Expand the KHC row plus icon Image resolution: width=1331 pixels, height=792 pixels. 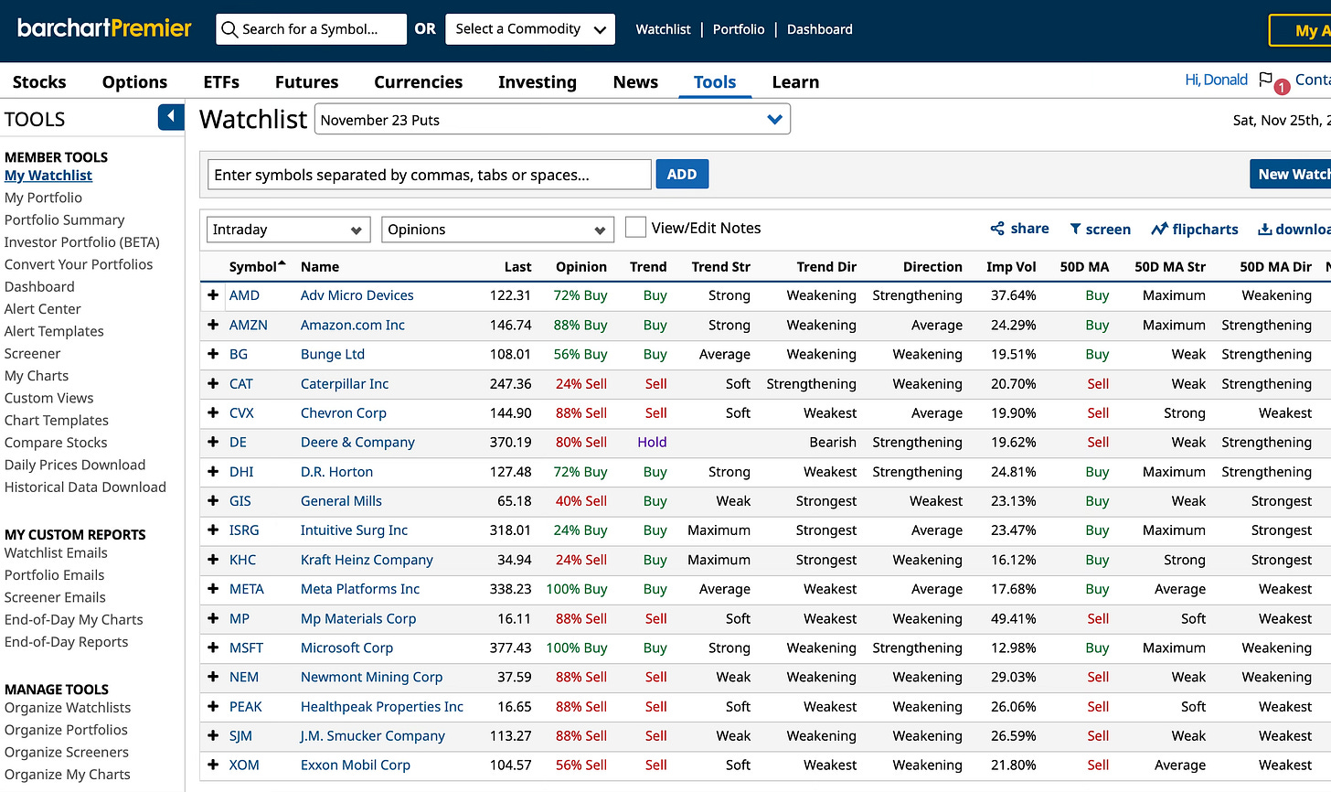[x=213, y=560]
